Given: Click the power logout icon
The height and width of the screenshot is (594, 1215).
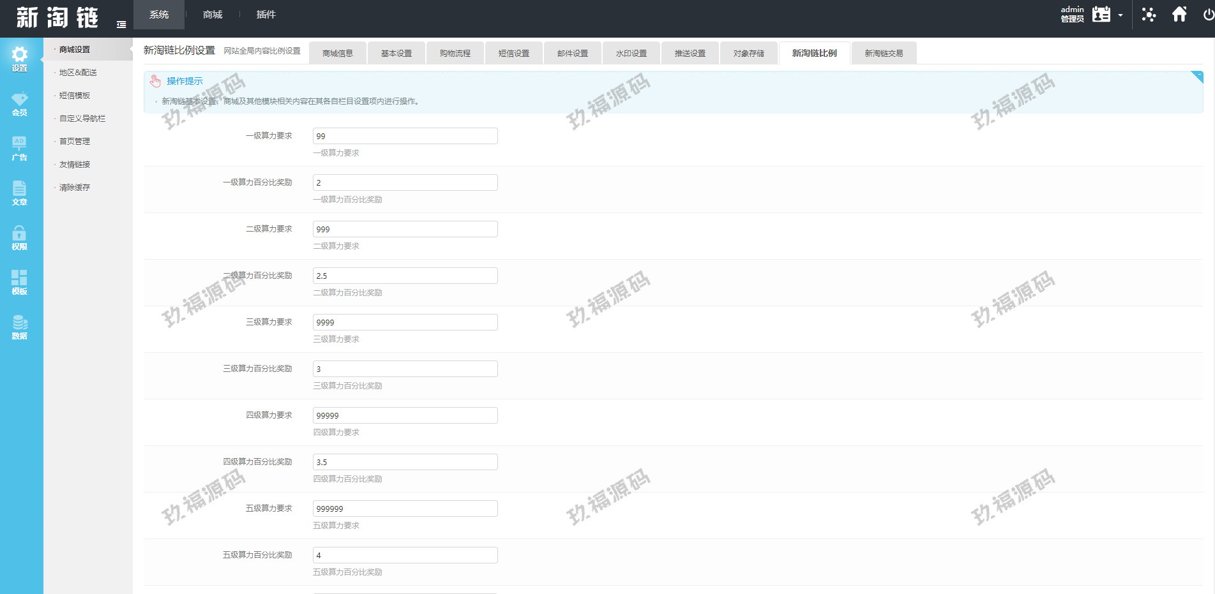Looking at the screenshot, I should (x=1208, y=15).
